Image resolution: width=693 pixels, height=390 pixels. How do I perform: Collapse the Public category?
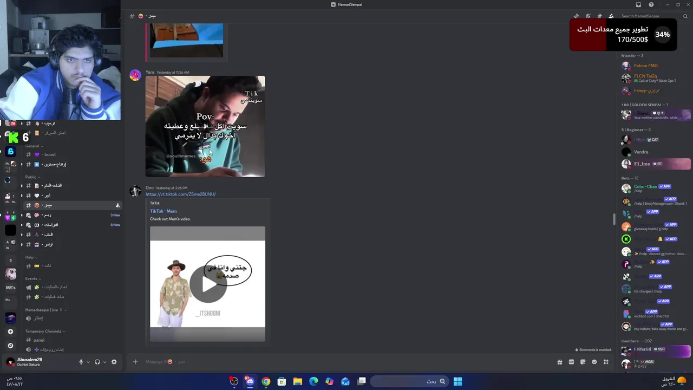coord(33,177)
